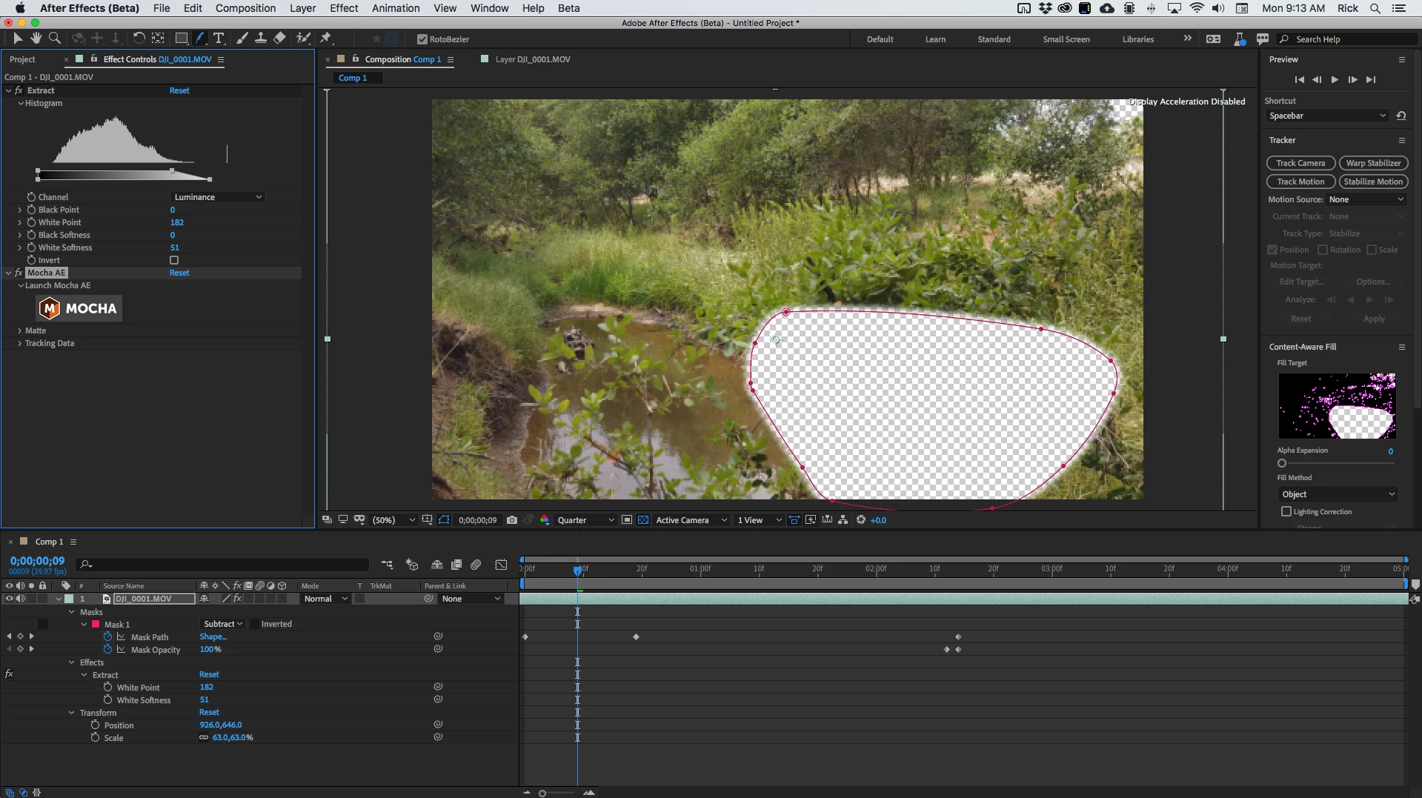Click the Draft 3D icon in timeline
Image resolution: width=1422 pixels, height=798 pixels.
click(x=412, y=565)
